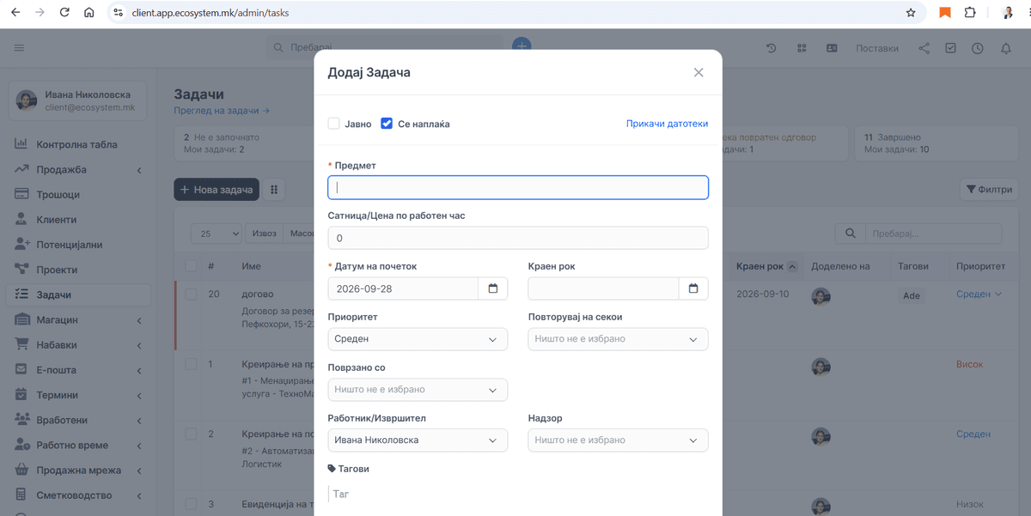Toggle the hamburger sidebar menu icon
The image size is (1031, 516).
point(19,48)
